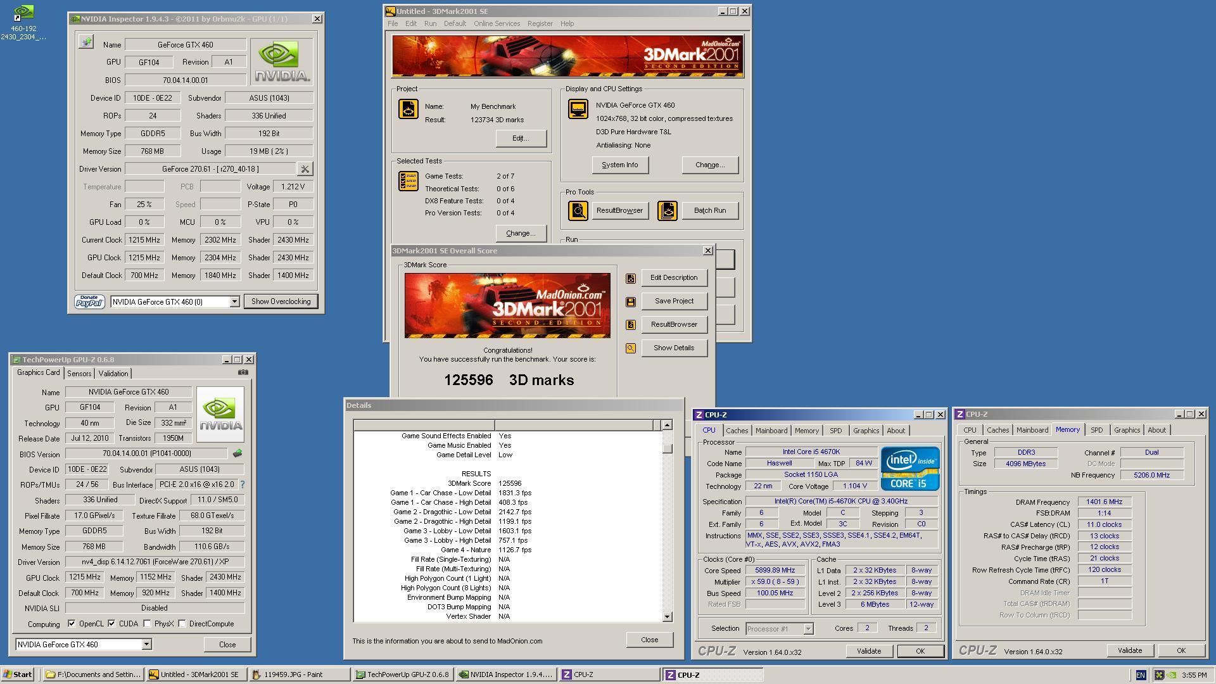This screenshot has height=684, width=1216.
Task: Toggle the PhysX checkbox in GPU-Z
Action: coord(147,624)
